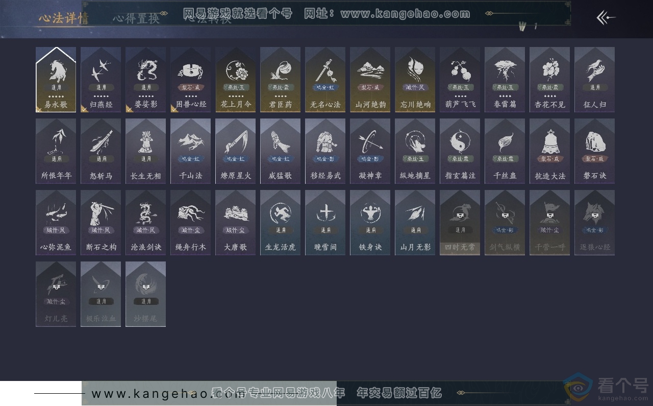This screenshot has height=406, width=653.
Task: Open the 婆娑影 dragon icon card
Action: 146,80
